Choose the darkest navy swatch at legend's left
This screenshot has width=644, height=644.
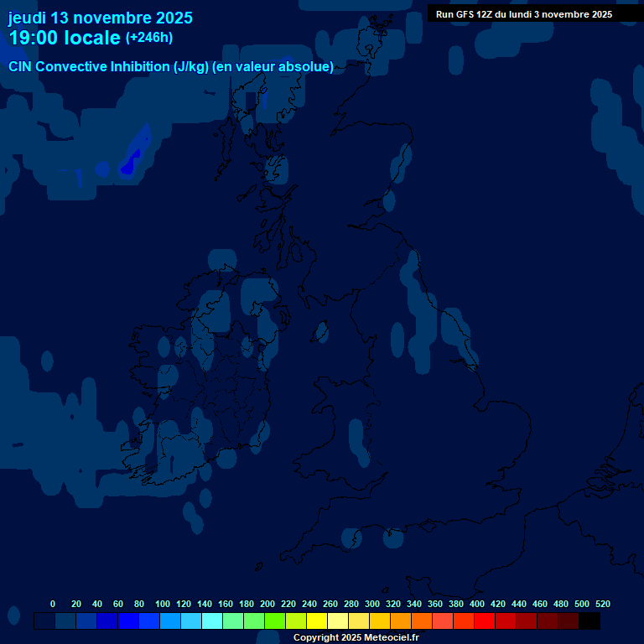click(44, 621)
